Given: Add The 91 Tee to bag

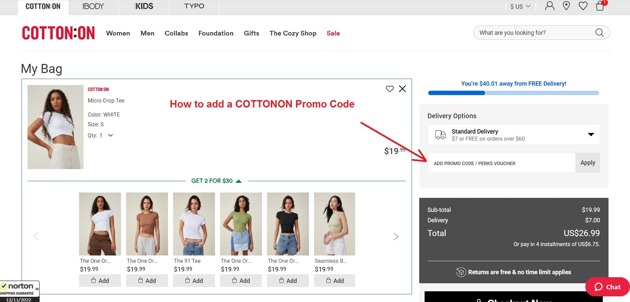Looking at the screenshot, I should [x=194, y=281].
